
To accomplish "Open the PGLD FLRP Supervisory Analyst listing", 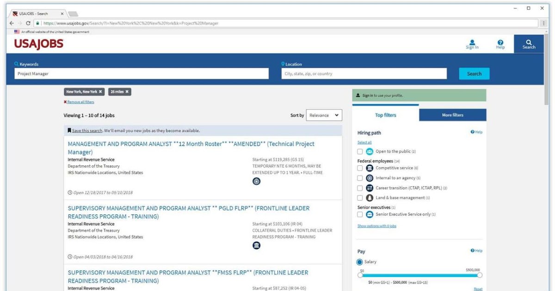I will click(189, 212).
